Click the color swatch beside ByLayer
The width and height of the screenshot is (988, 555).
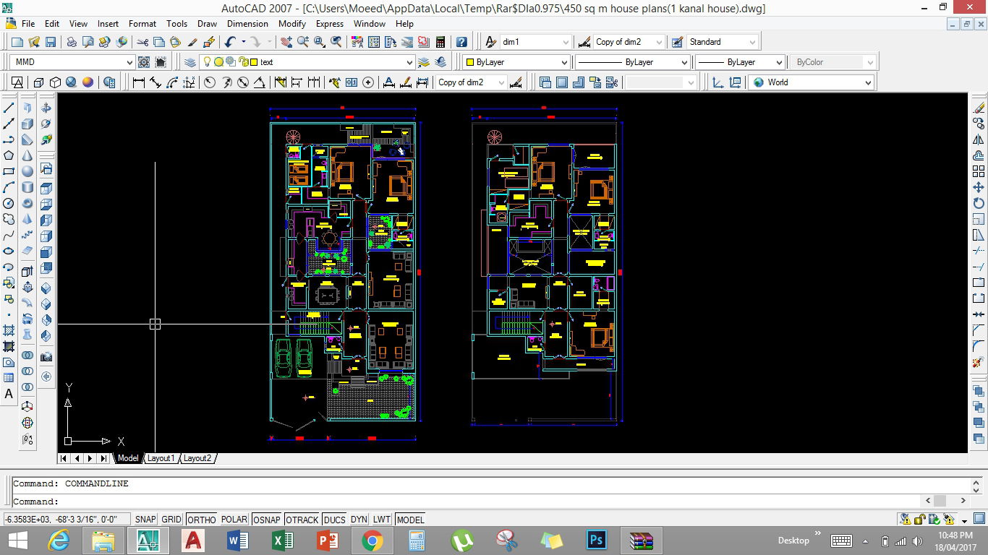point(469,62)
